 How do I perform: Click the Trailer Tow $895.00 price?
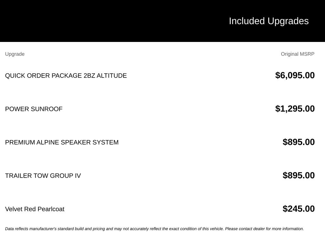click(298, 175)
